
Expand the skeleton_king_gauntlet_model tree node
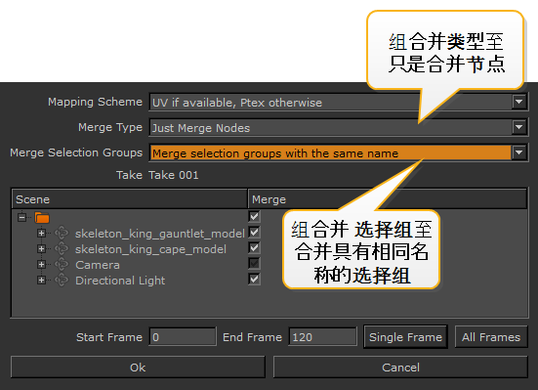(x=41, y=234)
